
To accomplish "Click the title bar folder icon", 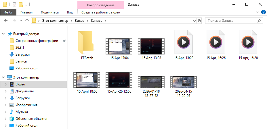I will (x=5, y=4).
